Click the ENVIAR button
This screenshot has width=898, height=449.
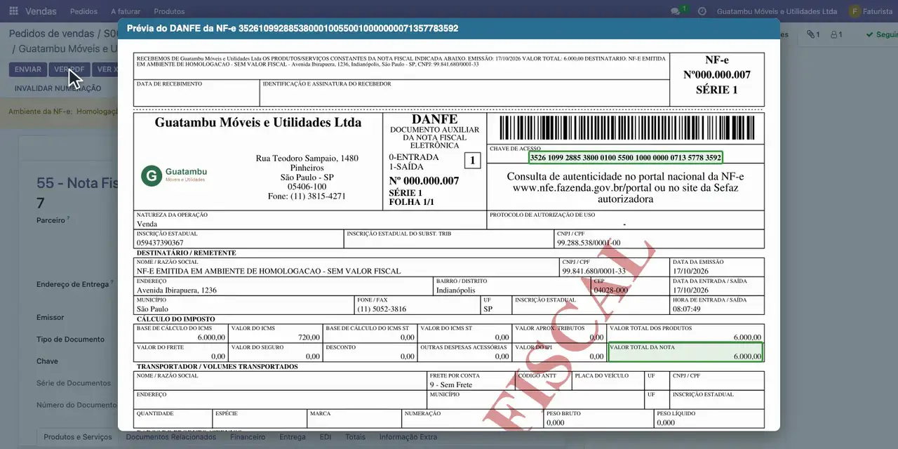[x=28, y=69]
